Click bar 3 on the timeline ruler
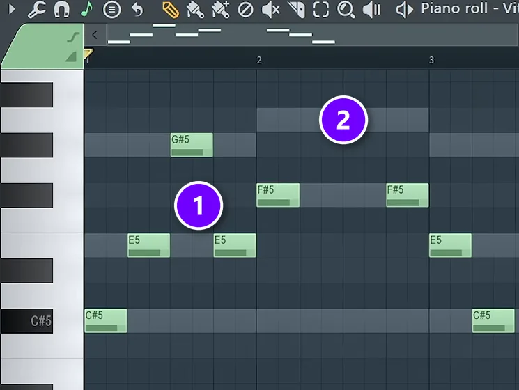The height and width of the screenshot is (390, 519). coord(431,60)
